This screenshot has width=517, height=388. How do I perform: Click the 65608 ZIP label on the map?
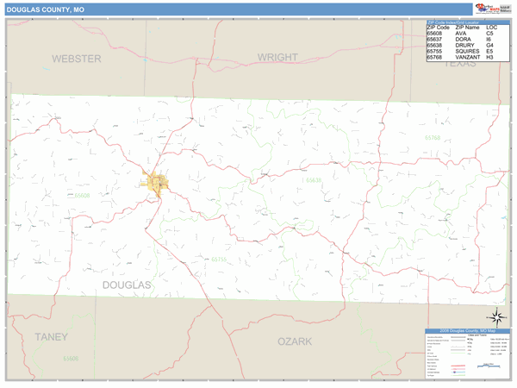[x=82, y=196]
